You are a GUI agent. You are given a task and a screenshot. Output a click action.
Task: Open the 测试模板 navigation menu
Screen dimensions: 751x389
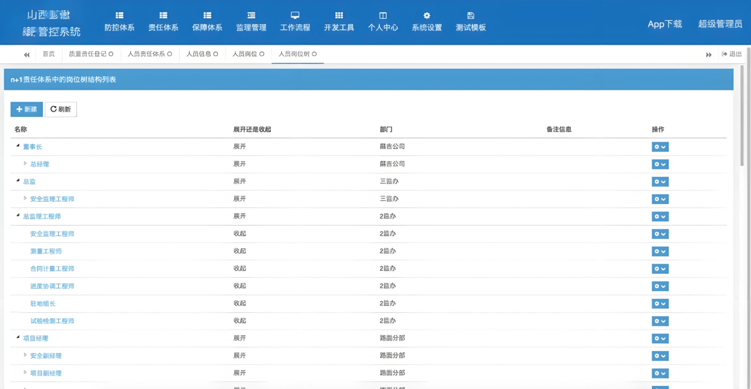(471, 22)
